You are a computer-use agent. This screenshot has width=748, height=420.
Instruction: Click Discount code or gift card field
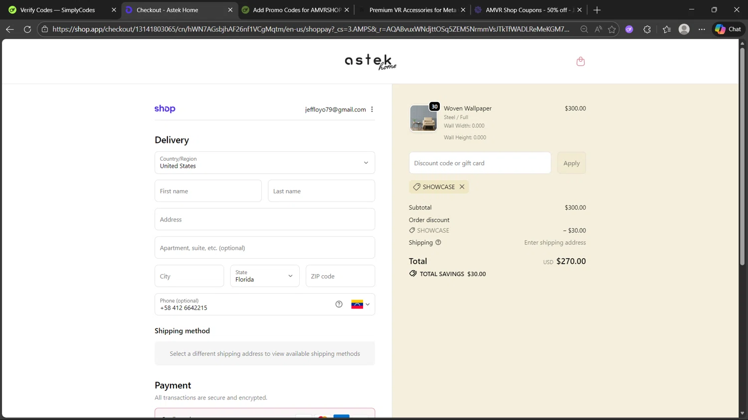click(480, 163)
